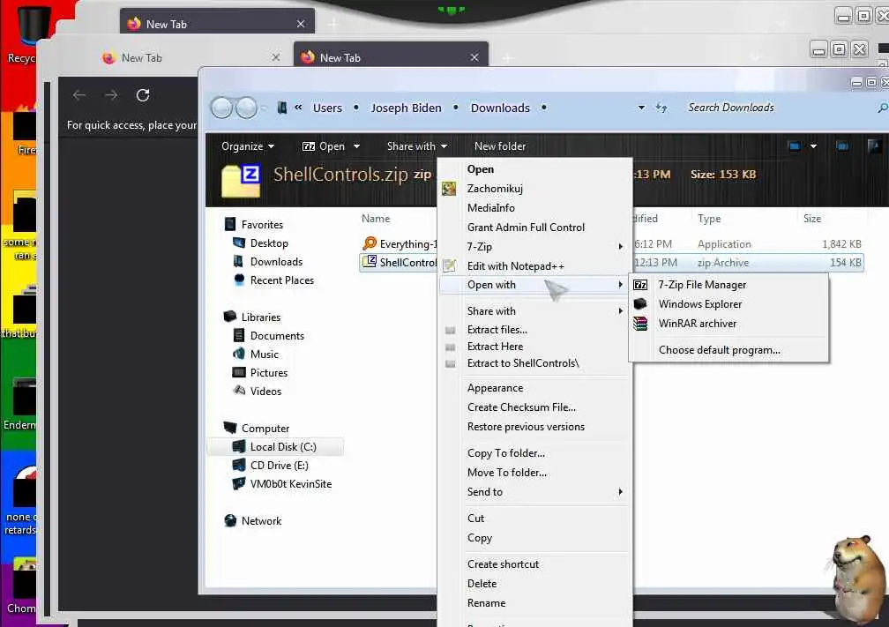Select Create shortcut entry
Viewport: 889px width, 627px height.
coord(503,564)
